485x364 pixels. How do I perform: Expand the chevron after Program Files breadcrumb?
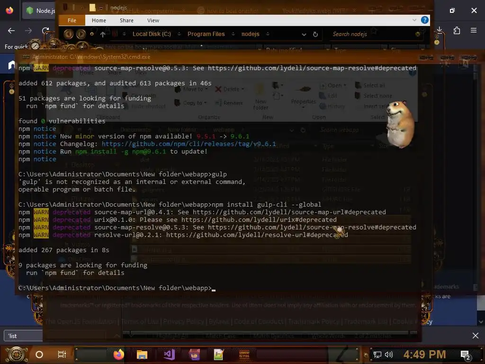[233, 34]
